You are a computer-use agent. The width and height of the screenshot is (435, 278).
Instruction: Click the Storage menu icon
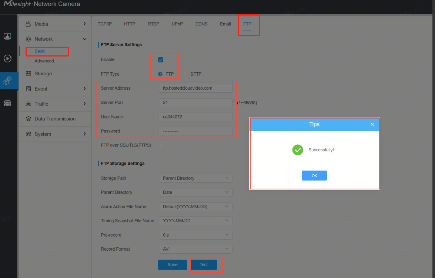point(28,73)
